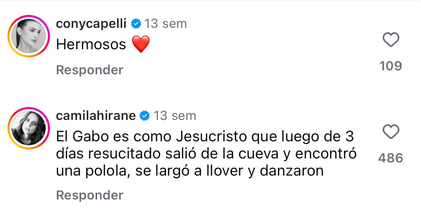Reply to conycapelli's comment via Responder
This screenshot has height=212, width=421.
tap(90, 70)
